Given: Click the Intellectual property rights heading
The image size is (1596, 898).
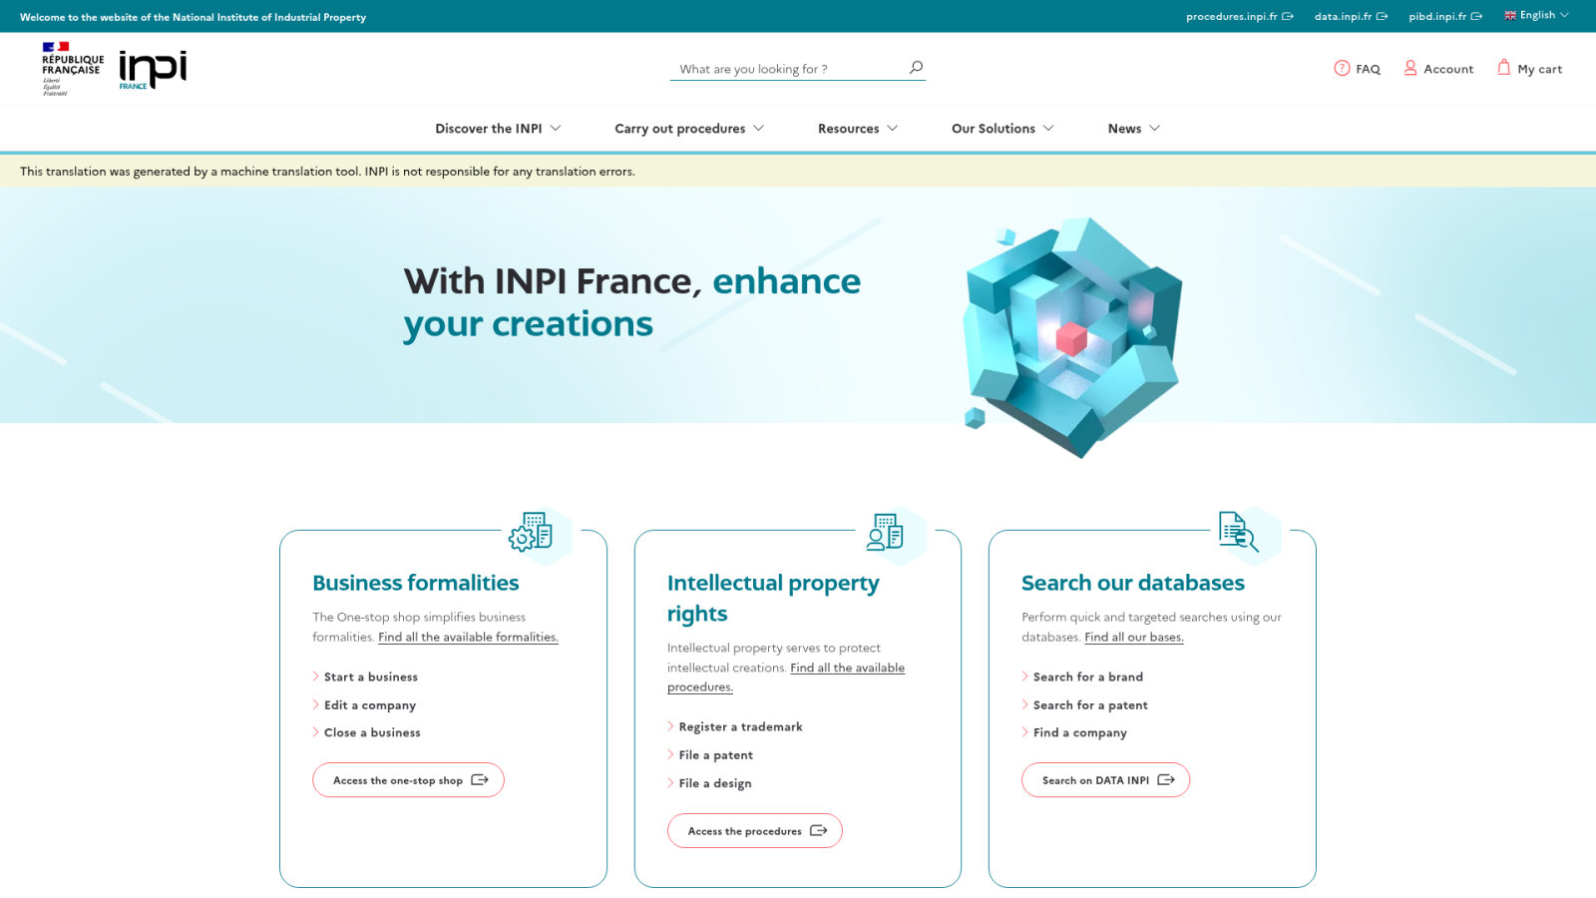Looking at the screenshot, I should [x=773, y=598].
